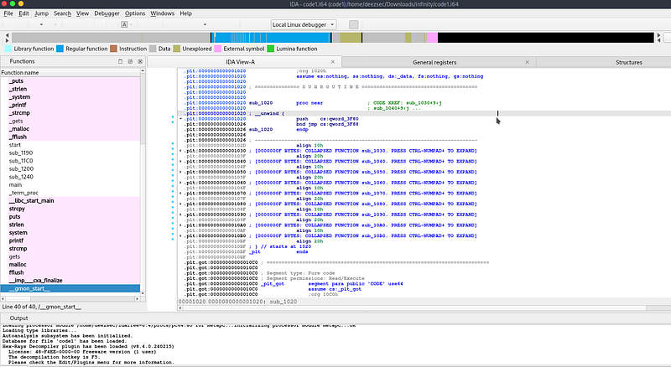Open the Options menu

click(135, 13)
